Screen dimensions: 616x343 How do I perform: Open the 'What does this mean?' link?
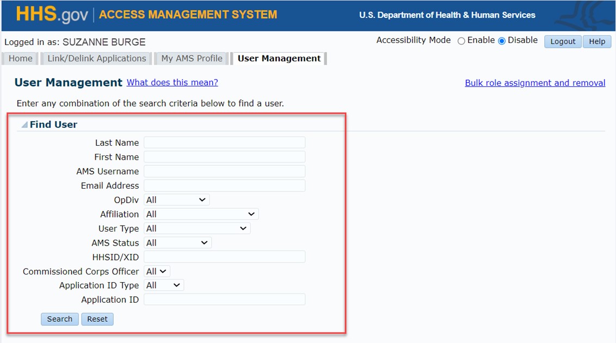172,83
